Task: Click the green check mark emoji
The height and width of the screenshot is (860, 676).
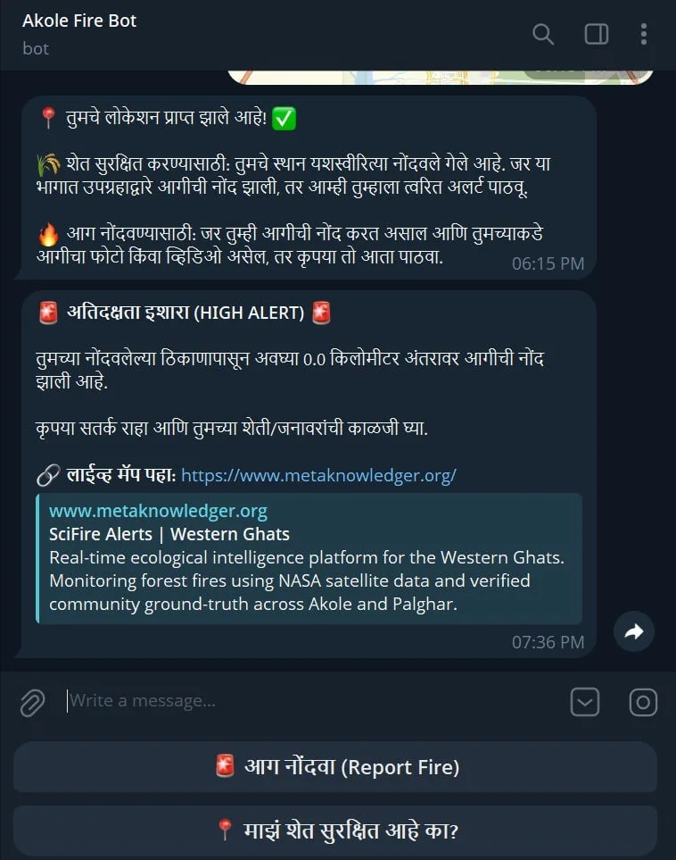Action: [284, 119]
